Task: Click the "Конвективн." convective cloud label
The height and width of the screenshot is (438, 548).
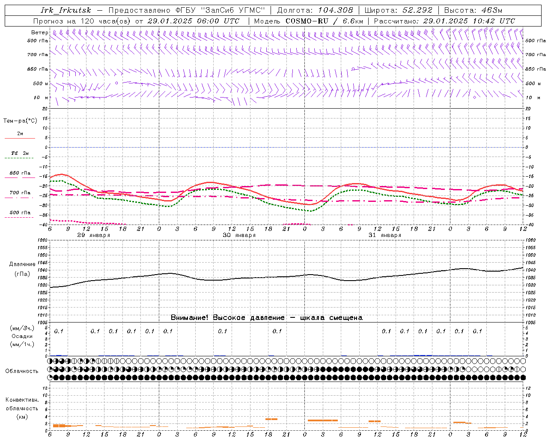Action: pos(22,400)
